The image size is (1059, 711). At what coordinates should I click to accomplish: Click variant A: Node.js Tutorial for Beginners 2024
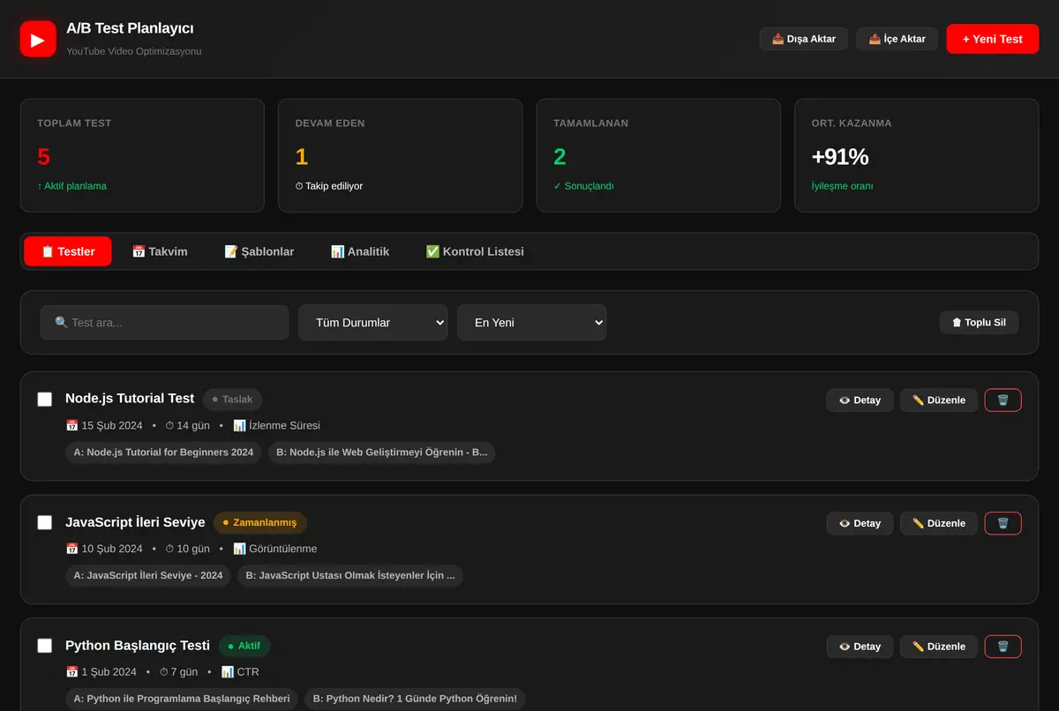click(x=163, y=453)
